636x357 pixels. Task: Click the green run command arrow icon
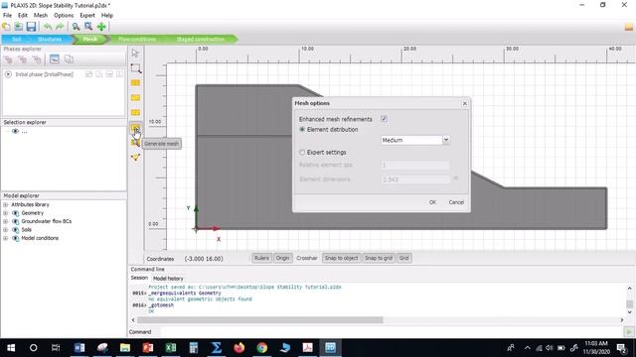coord(629,332)
